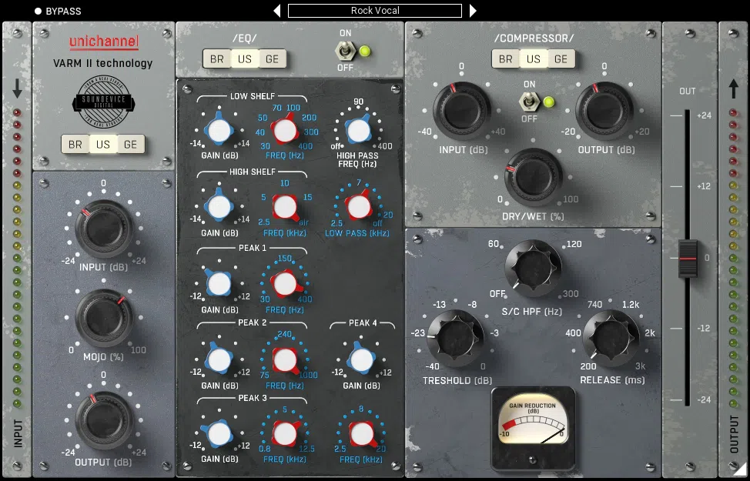Click the Low Shelf GAIN knob
Viewport: 750px width, 481px height.
(x=219, y=131)
